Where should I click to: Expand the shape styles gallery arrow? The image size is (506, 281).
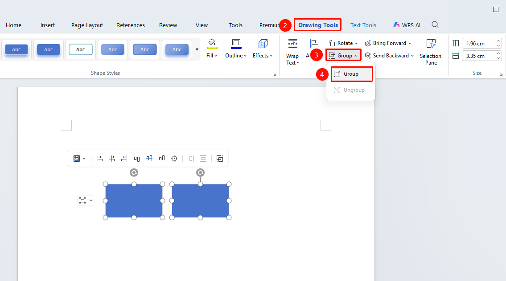[x=197, y=49]
